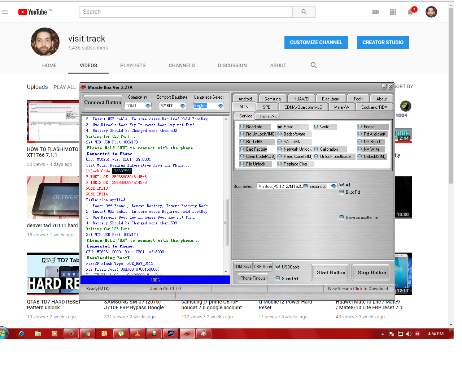Enable Save as scatter file checkbox
This screenshot has width=462, height=370.
341,218
